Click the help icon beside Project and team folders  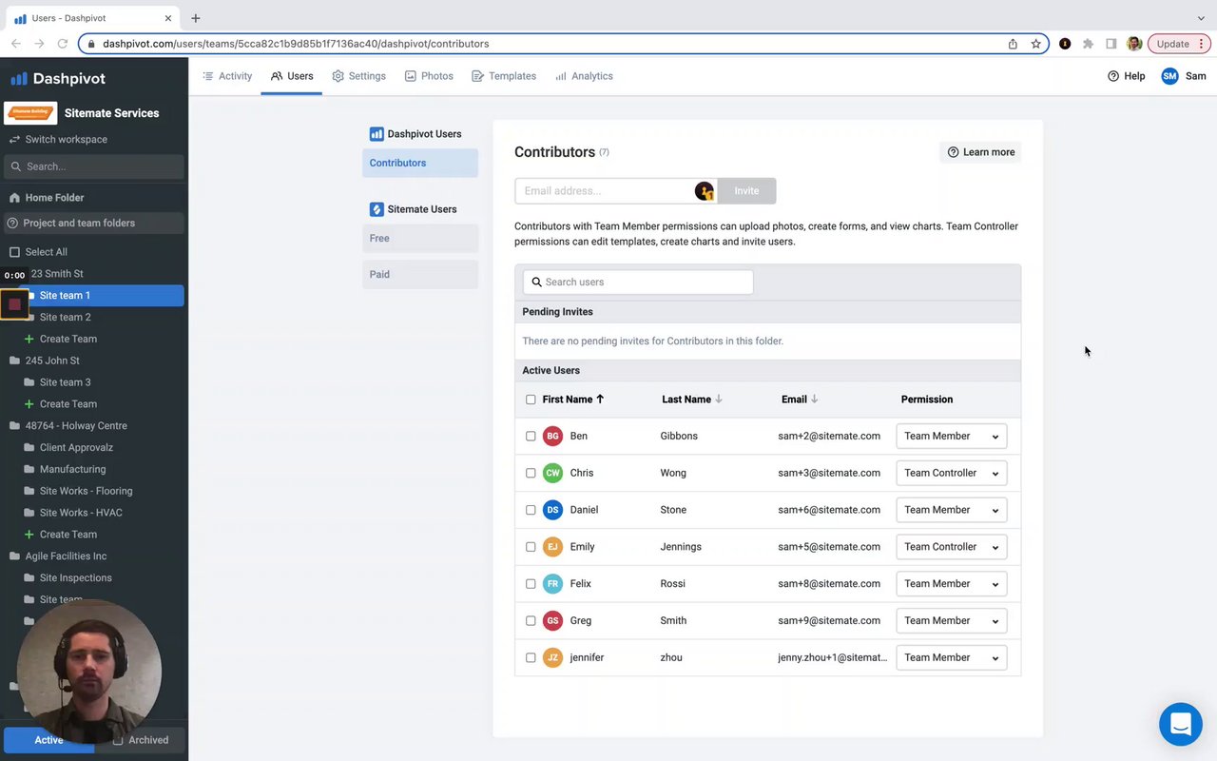point(12,223)
